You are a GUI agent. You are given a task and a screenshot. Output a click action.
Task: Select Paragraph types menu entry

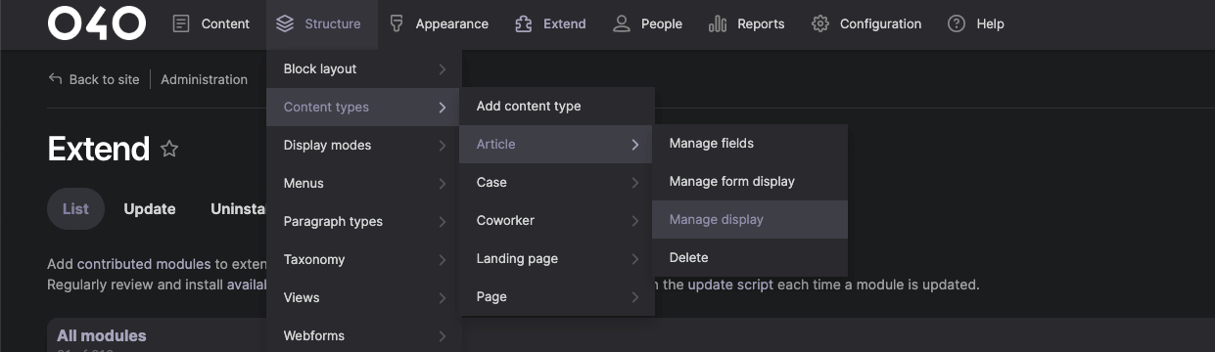362,222
